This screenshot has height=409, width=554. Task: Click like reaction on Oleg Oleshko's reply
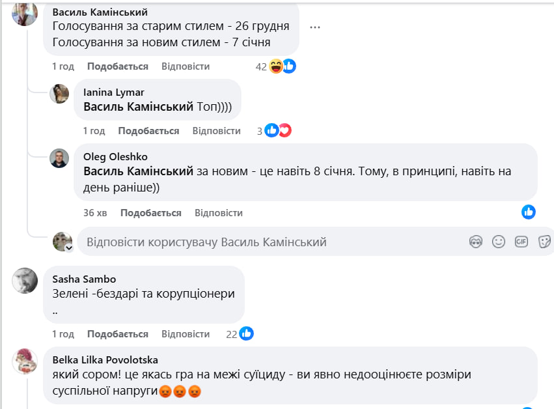[x=529, y=212]
